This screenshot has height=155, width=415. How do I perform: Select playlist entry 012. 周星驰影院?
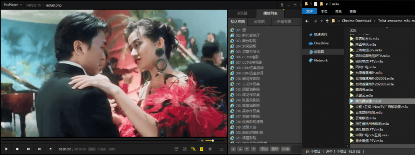tap(247, 89)
